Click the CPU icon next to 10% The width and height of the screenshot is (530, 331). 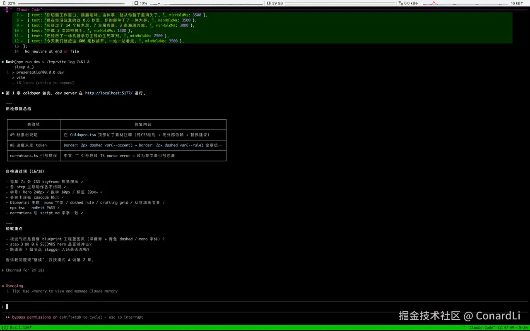point(136,3)
